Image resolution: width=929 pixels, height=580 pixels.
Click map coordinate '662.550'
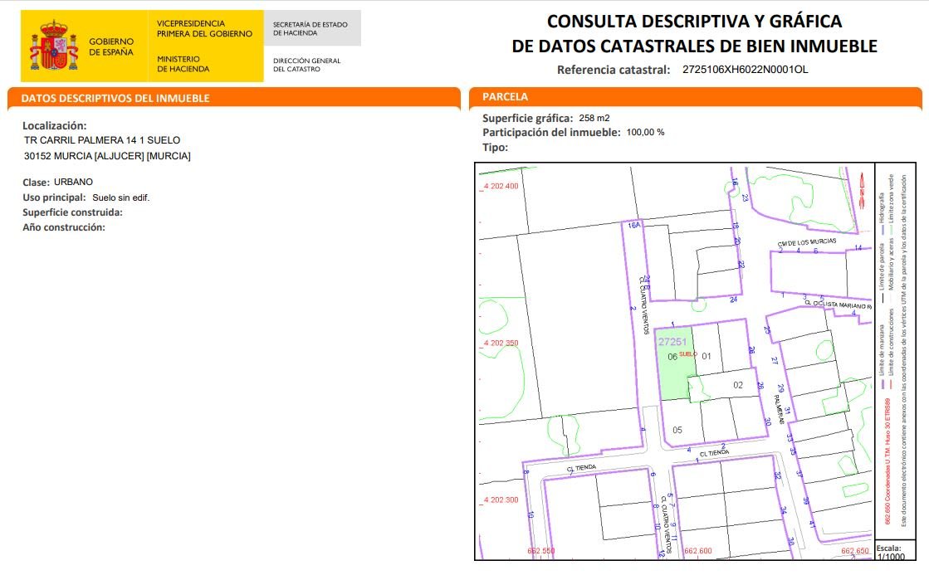coord(541,551)
